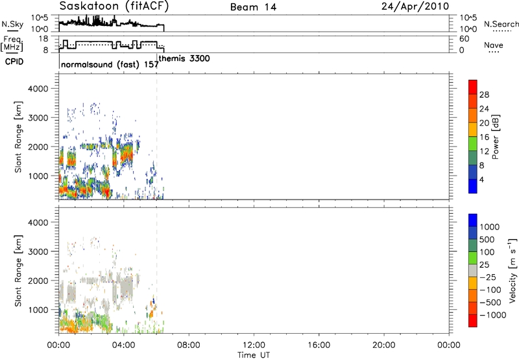This screenshot has height=359, width=519.
Task: Click the Slant Range label of power panel
Action: click(18, 137)
